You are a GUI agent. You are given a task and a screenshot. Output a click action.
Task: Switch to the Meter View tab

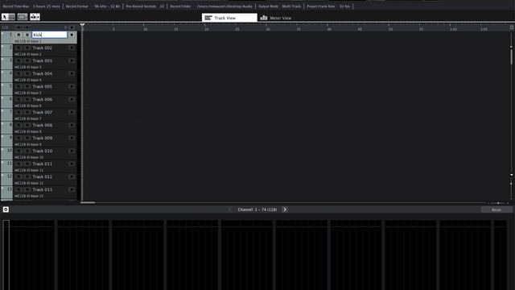tap(276, 18)
